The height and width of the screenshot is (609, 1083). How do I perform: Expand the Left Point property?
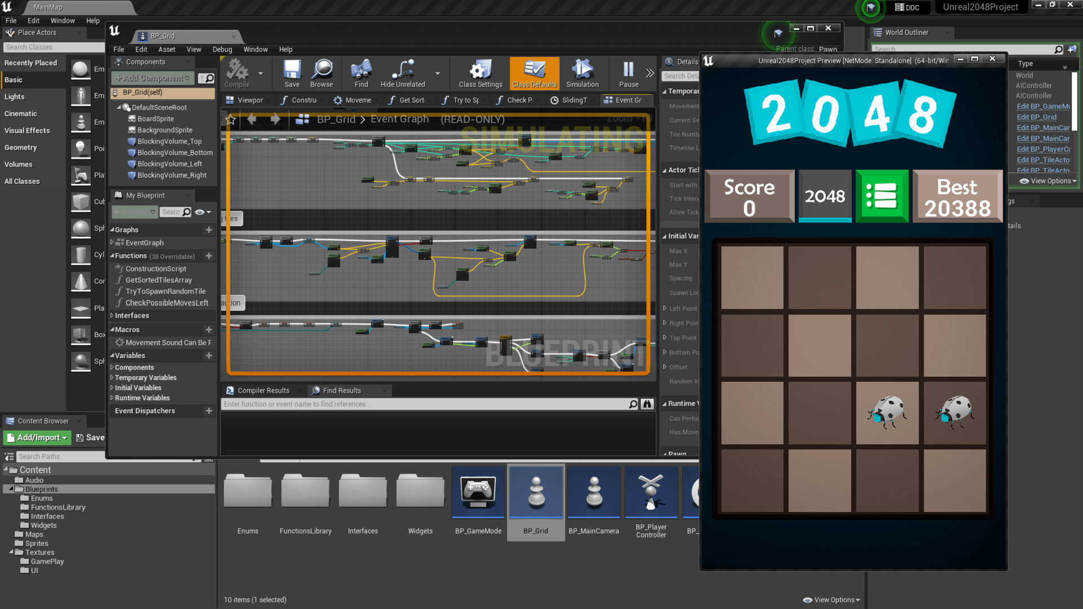click(664, 308)
